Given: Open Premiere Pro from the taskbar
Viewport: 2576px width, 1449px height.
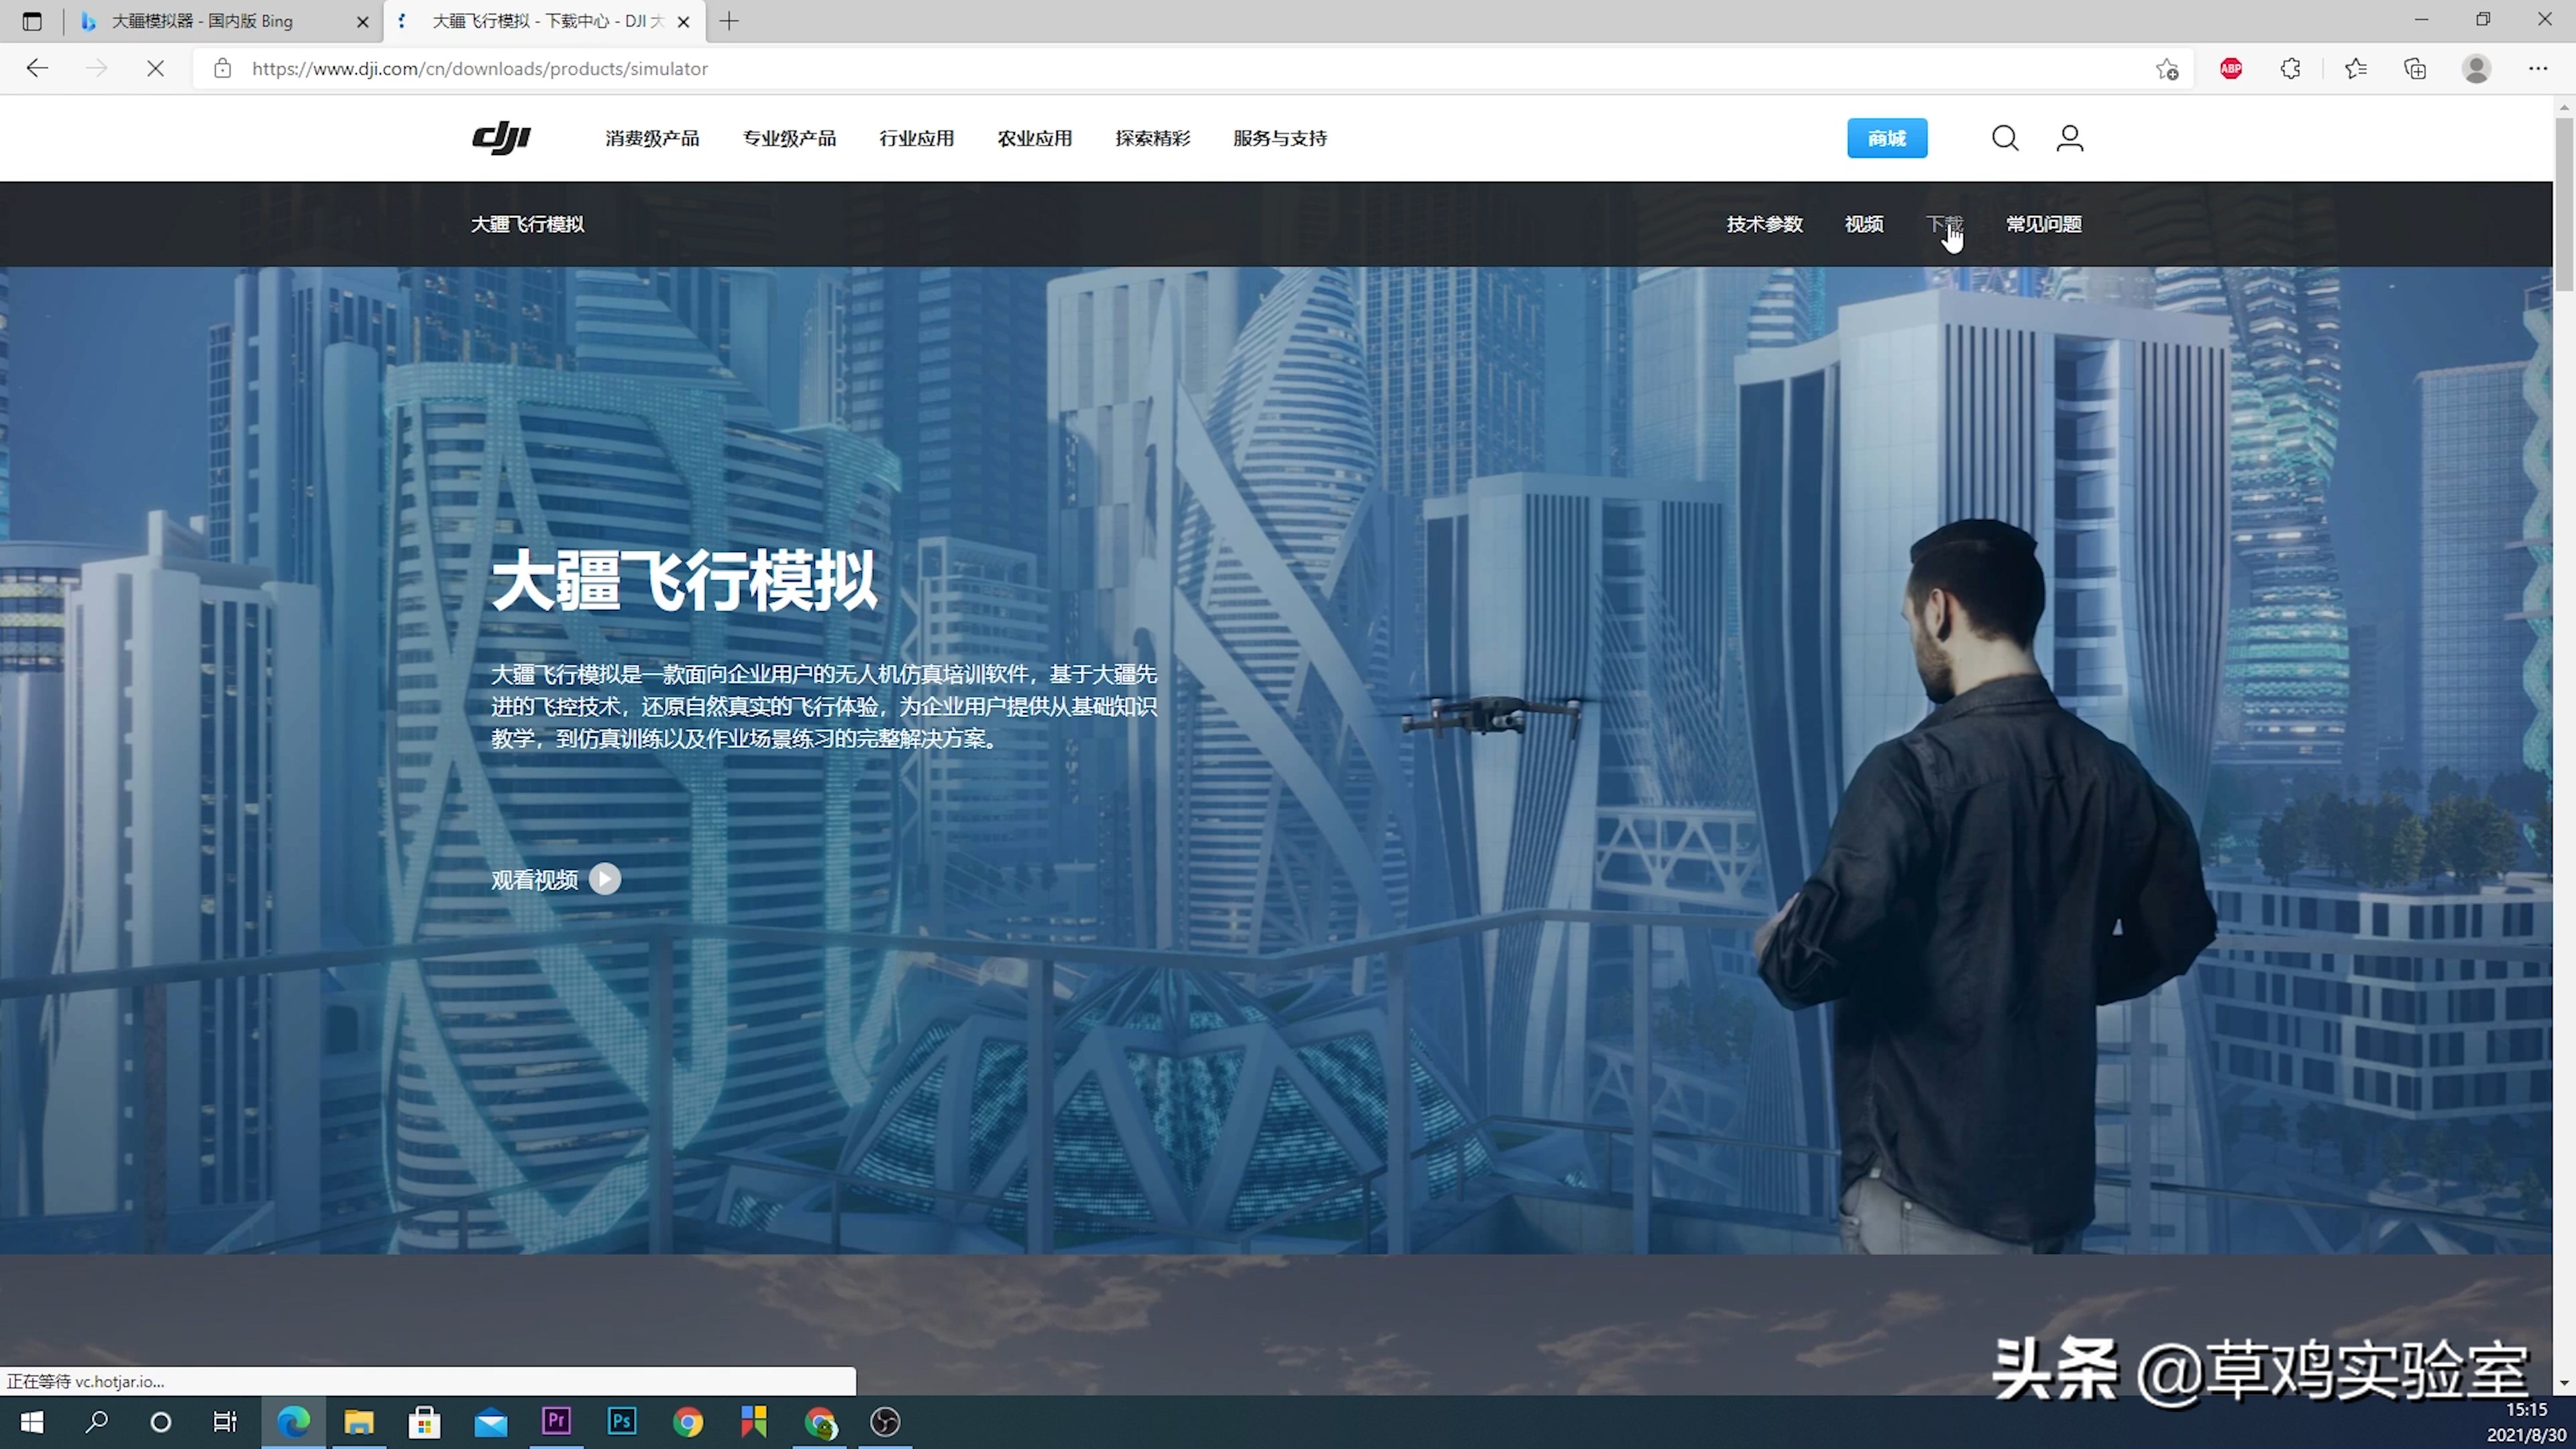Looking at the screenshot, I should point(556,1422).
